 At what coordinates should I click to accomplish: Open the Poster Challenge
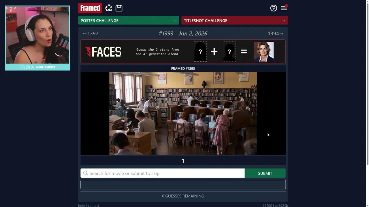click(x=129, y=20)
